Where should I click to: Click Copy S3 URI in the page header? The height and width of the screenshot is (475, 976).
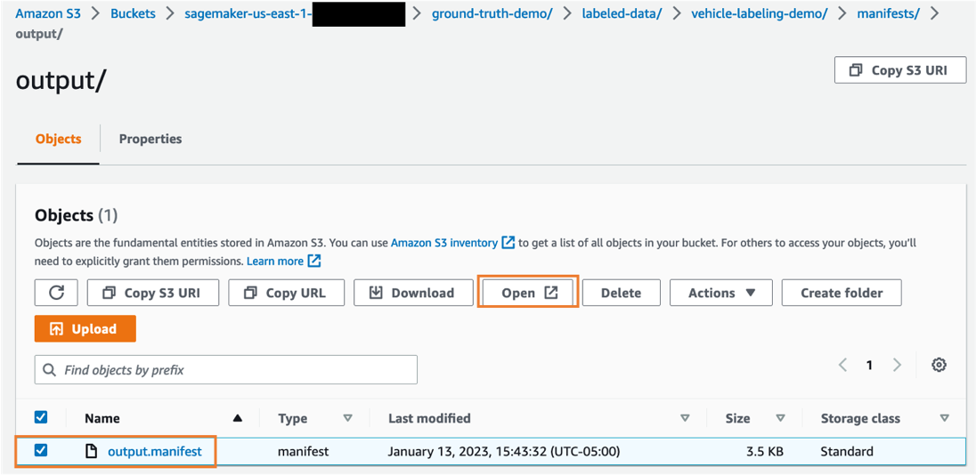[x=899, y=70]
